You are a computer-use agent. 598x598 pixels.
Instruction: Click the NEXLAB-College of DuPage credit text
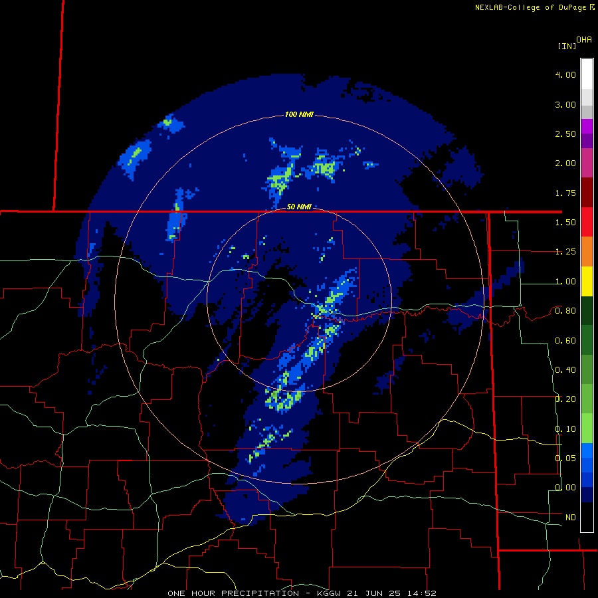coord(532,7)
